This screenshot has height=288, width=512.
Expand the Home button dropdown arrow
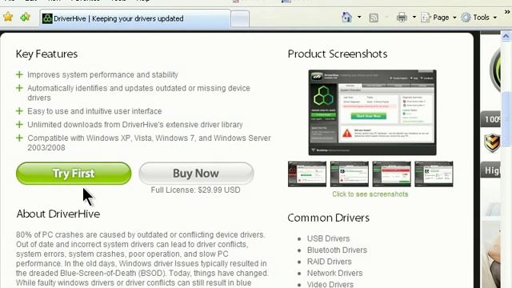tap(359, 17)
